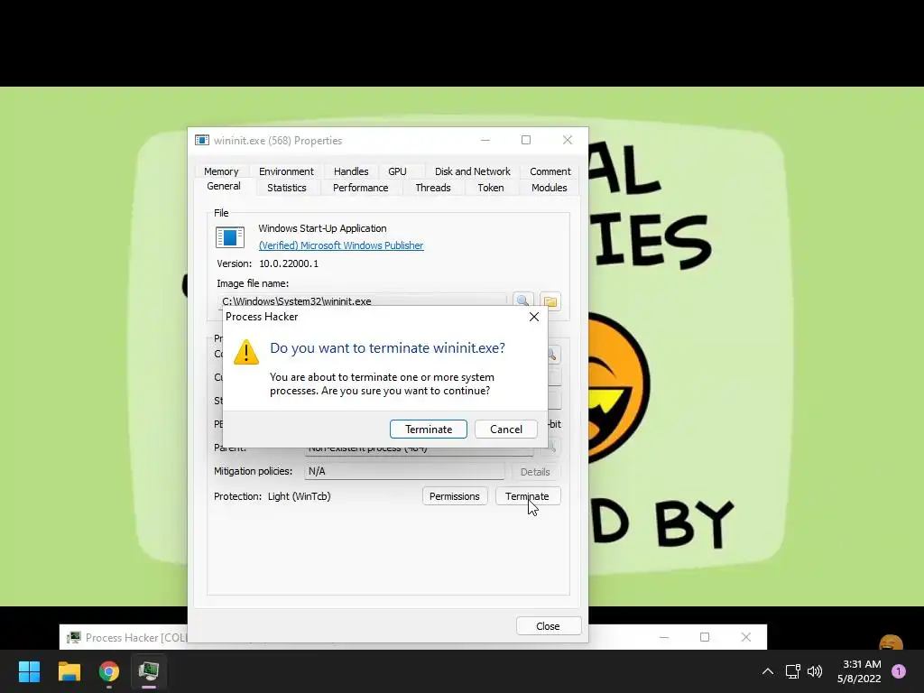Close the wininit.exe Properties window
The image size is (924, 693).
(568, 140)
